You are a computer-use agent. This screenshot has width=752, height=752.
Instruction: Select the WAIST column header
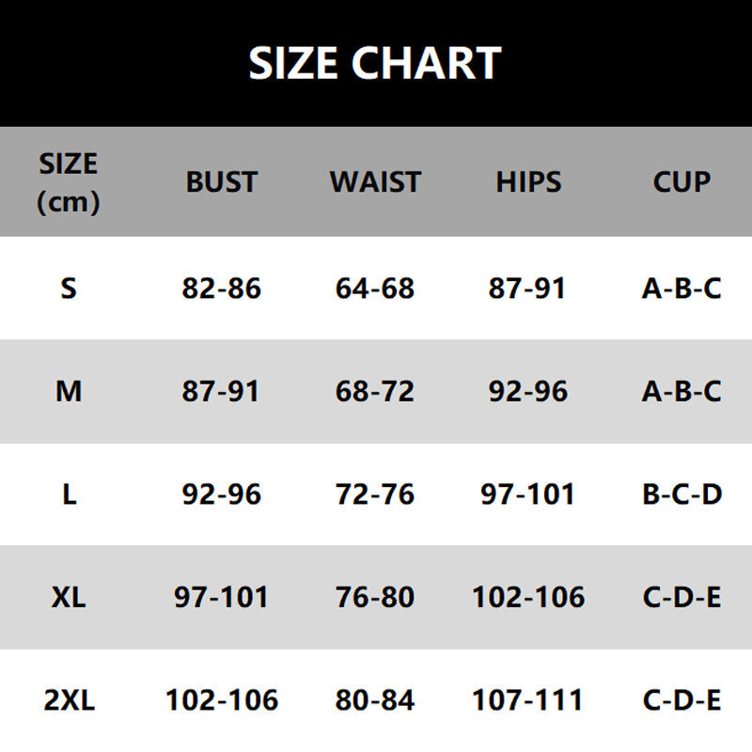click(375, 181)
